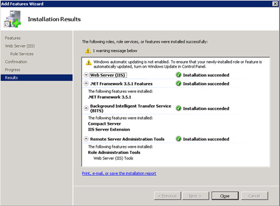The height and width of the screenshot is (206, 280).
Task: Click the green check icon for .NET Framework 3.5.1 Features
Action: click(179, 83)
